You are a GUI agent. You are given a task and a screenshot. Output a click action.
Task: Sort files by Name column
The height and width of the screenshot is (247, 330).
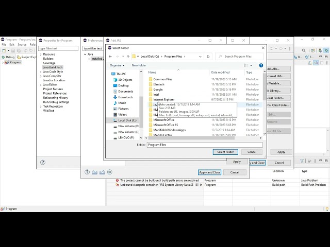tap(152, 72)
